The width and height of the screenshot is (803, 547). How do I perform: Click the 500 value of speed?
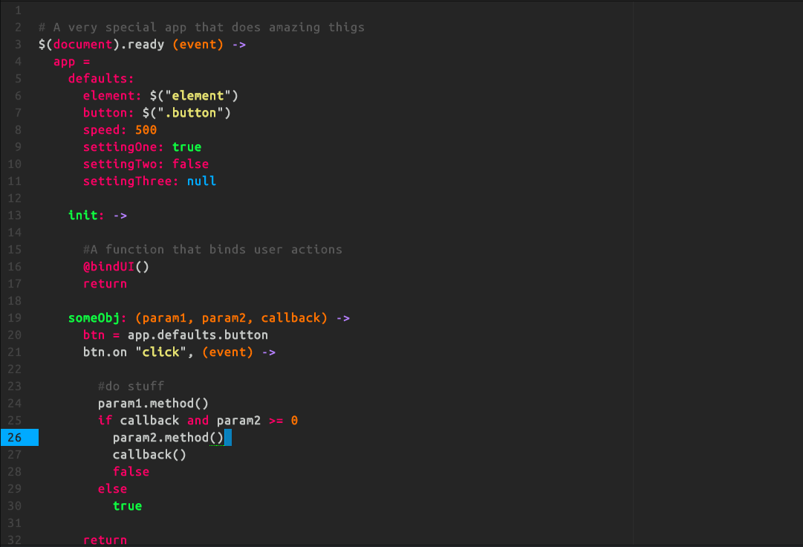(146, 129)
